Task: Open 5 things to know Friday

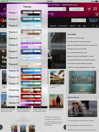Action: (77, 49)
